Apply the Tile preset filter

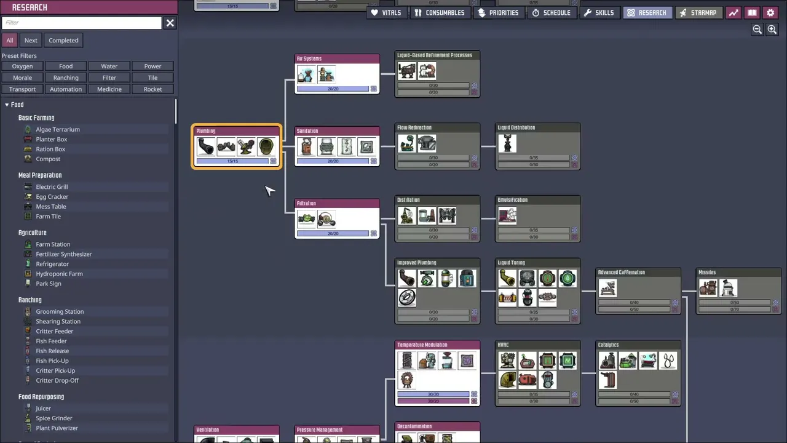point(152,78)
